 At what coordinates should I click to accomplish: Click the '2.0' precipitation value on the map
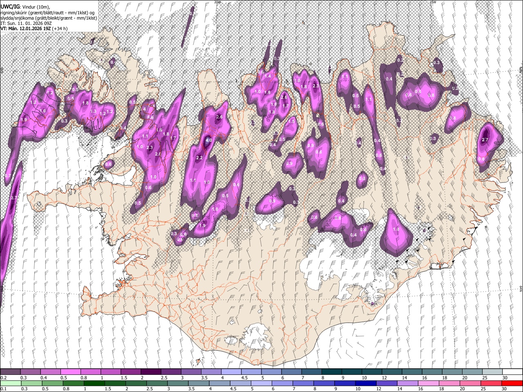coord(158,154)
